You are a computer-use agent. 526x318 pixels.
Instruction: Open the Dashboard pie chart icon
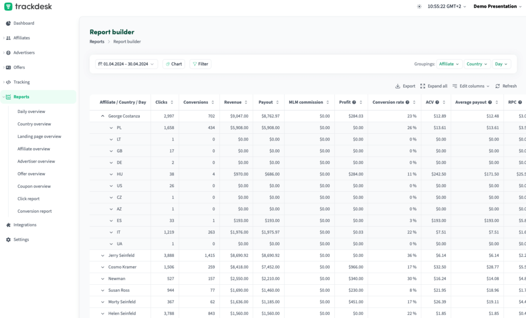(8, 23)
